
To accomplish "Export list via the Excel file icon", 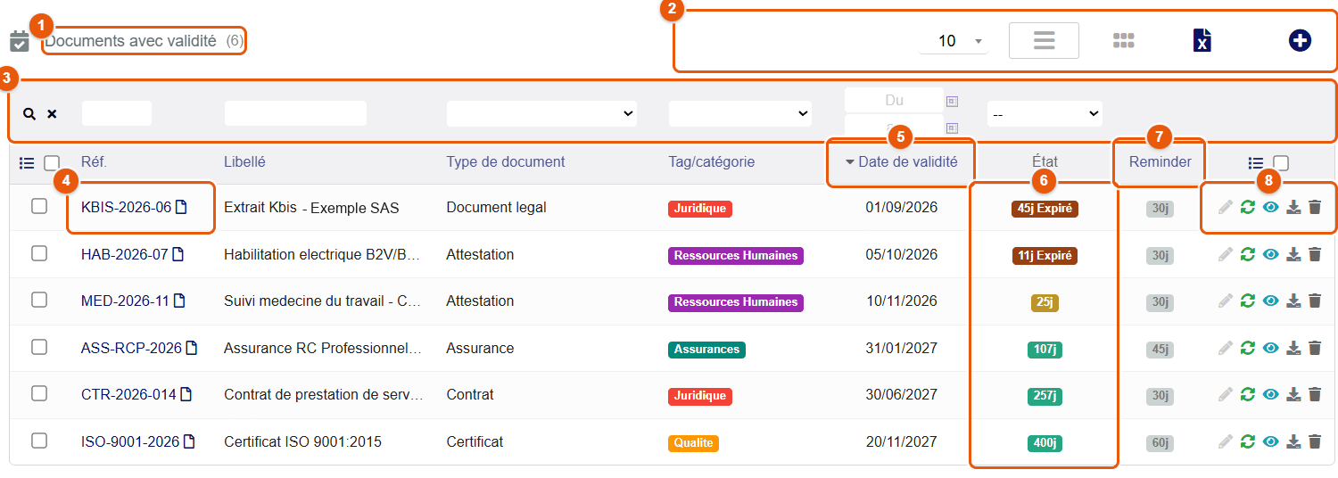I will pyautogui.click(x=1202, y=40).
